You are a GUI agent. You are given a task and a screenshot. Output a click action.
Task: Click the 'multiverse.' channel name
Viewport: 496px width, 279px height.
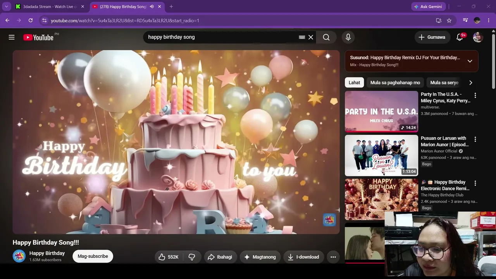[x=430, y=107]
